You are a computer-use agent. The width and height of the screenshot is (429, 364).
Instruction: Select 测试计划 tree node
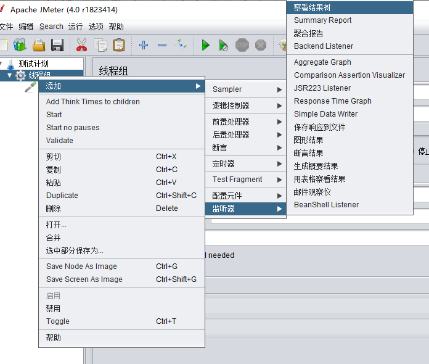coord(33,64)
